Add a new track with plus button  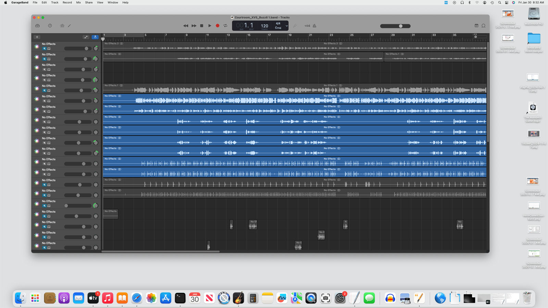coord(37,37)
